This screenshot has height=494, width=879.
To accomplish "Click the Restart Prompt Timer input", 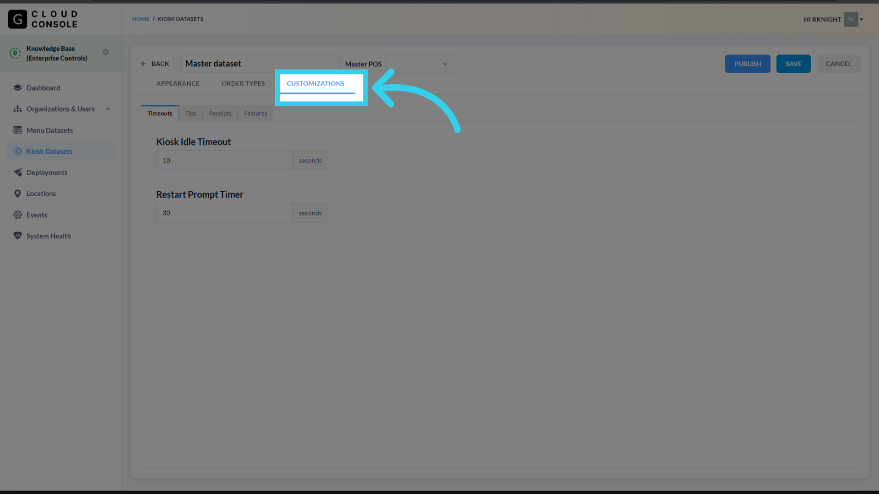I will pyautogui.click(x=224, y=213).
